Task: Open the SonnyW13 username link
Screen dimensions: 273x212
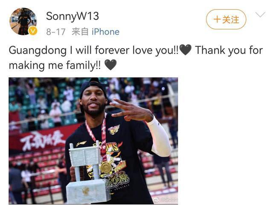Action: pyautogui.click(x=73, y=16)
